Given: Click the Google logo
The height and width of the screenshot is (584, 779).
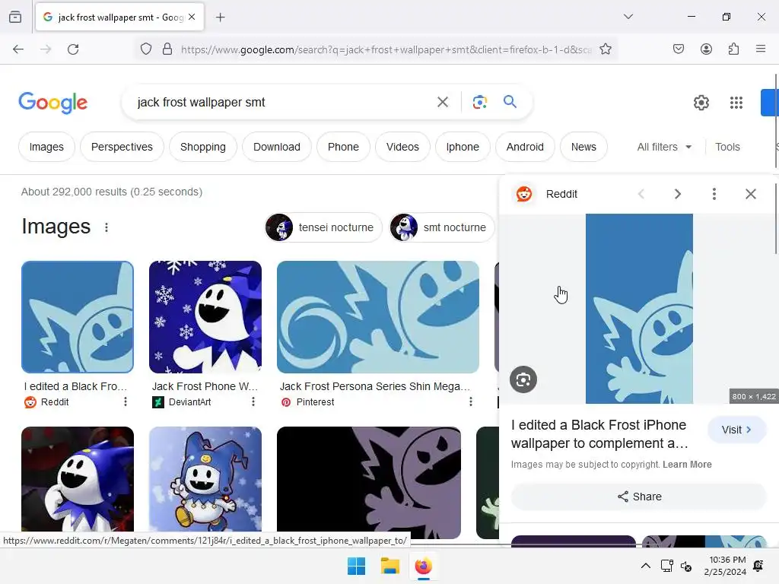Looking at the screenshot, I should [53, 103].
